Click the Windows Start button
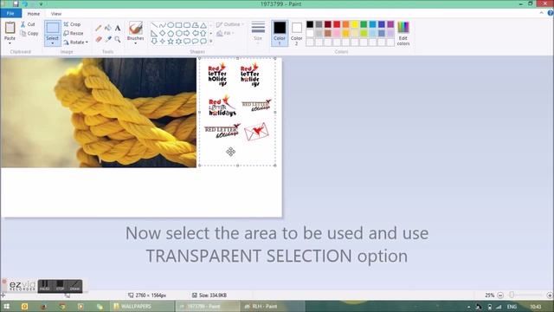554x312 pixels. pos(6,306)
